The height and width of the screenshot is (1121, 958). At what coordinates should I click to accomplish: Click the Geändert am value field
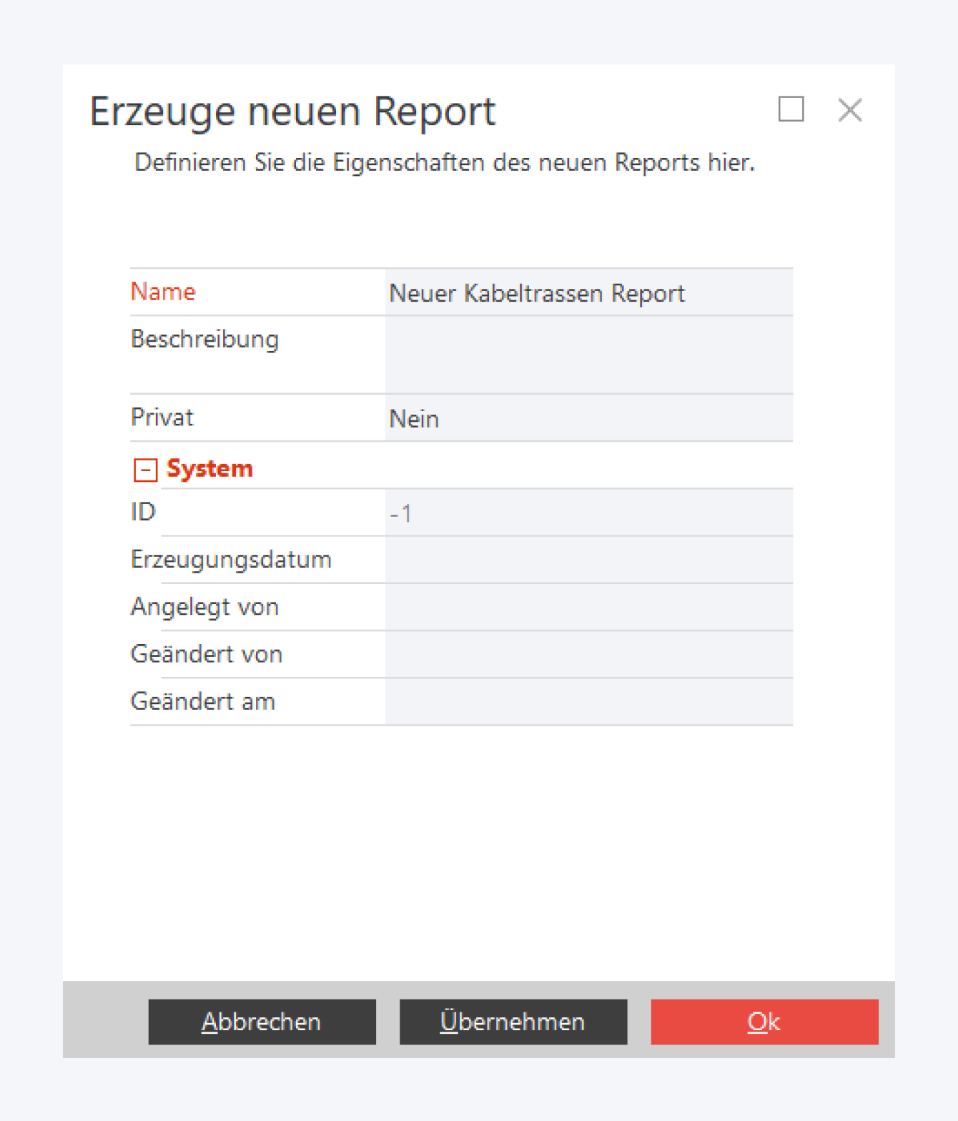point(588,701)
